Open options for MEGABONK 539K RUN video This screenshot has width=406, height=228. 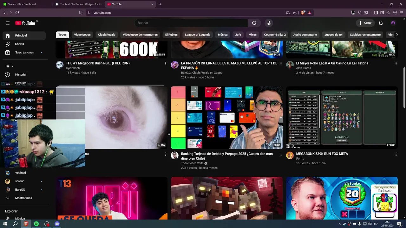396,154
